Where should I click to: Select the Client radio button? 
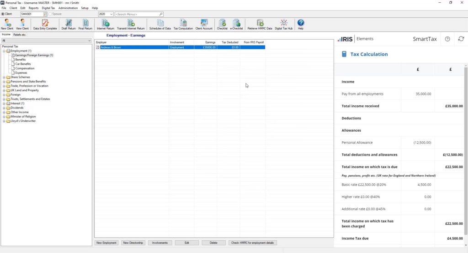click(3, 14)
